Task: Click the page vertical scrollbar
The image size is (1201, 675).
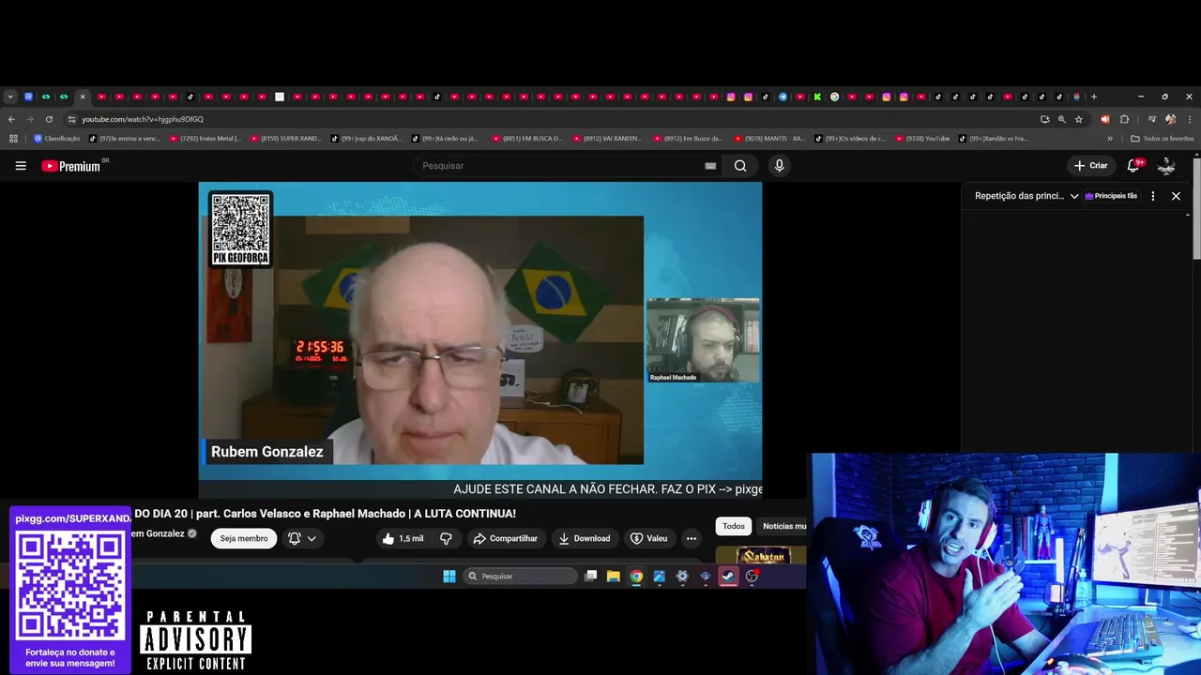Action: point(1196,211)
